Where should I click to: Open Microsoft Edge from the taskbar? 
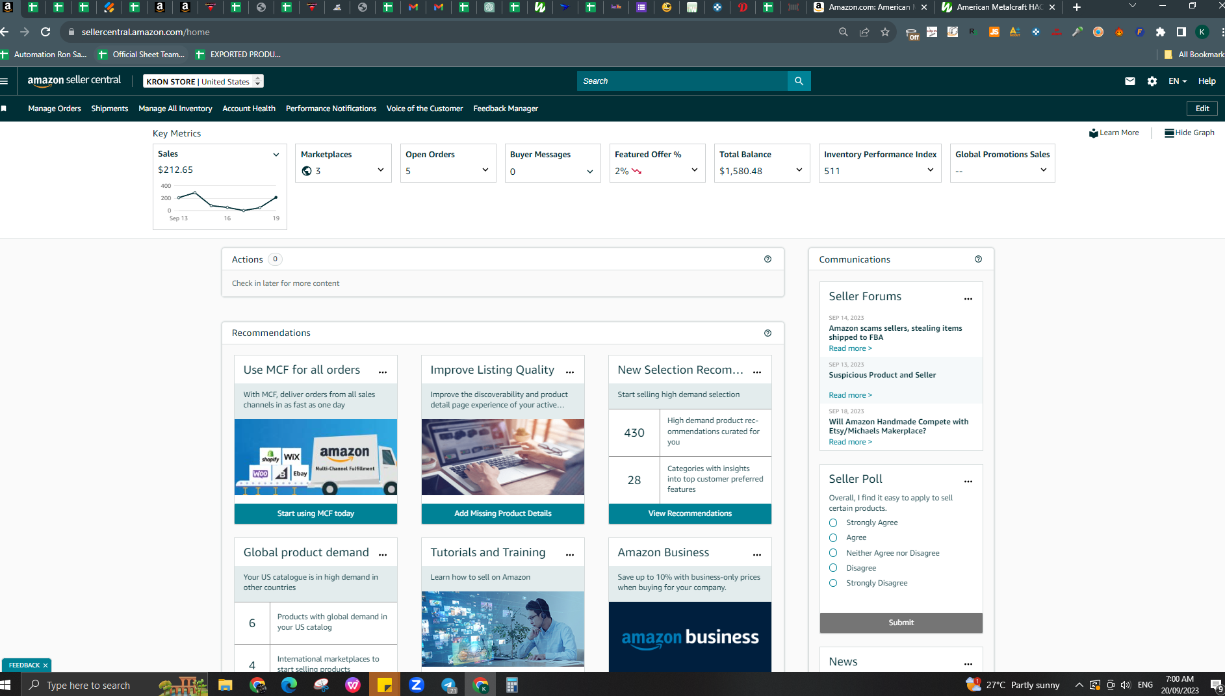tap(289, 685)
